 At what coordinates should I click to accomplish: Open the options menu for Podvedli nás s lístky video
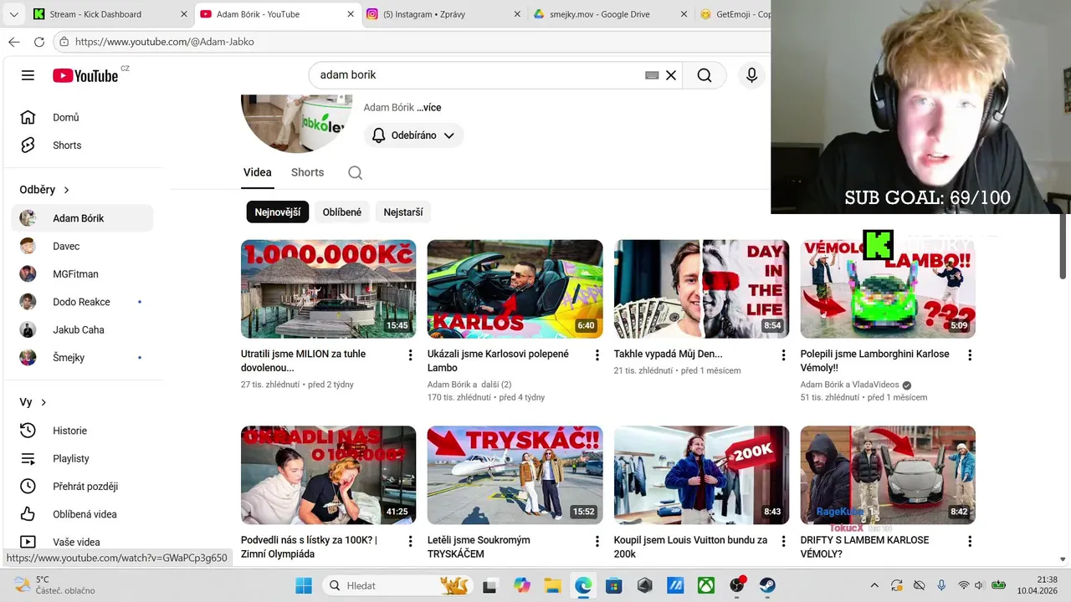[x=410, y=542]
